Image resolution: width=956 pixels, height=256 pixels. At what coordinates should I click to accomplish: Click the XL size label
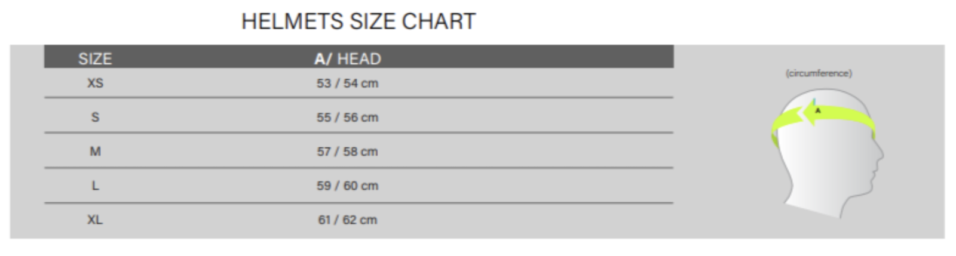point(95,220)
